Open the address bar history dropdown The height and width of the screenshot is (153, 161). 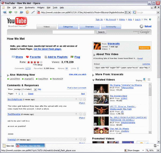tap(130, 12)
